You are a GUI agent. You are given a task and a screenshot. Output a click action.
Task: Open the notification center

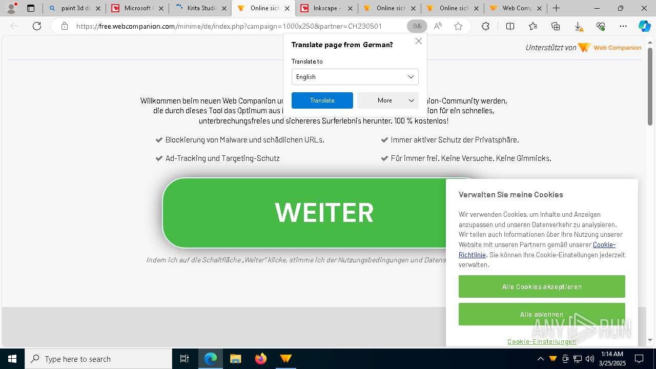tap(639, 359)
